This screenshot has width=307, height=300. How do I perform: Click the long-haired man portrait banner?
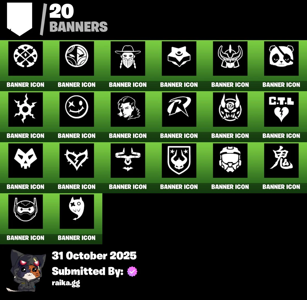(x=128, y=110)
